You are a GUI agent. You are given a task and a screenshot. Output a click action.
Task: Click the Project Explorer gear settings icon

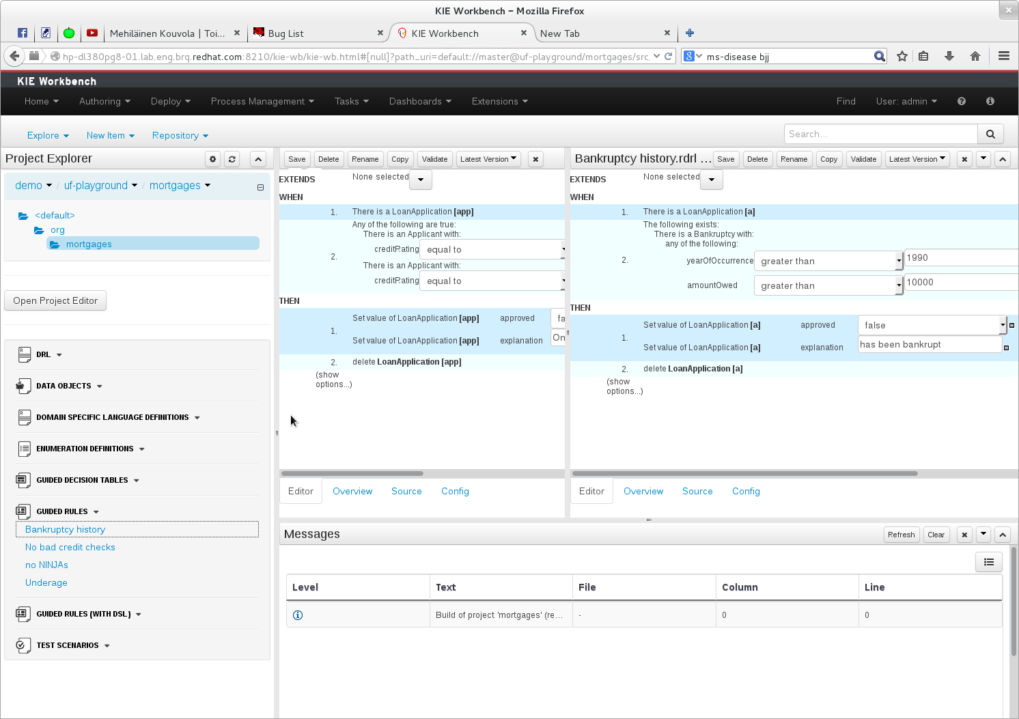point(213,159)
